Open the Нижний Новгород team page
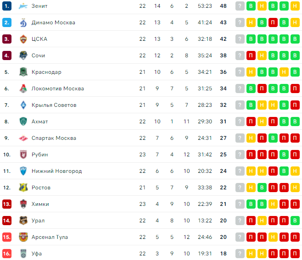Image resolution: width=302 pixels, height=260 pixels. pos(56,171)
